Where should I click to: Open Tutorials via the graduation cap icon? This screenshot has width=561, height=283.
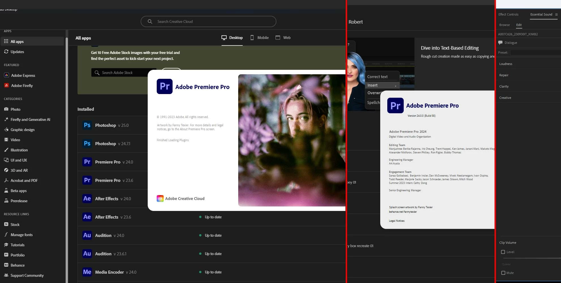click(6, 245)
